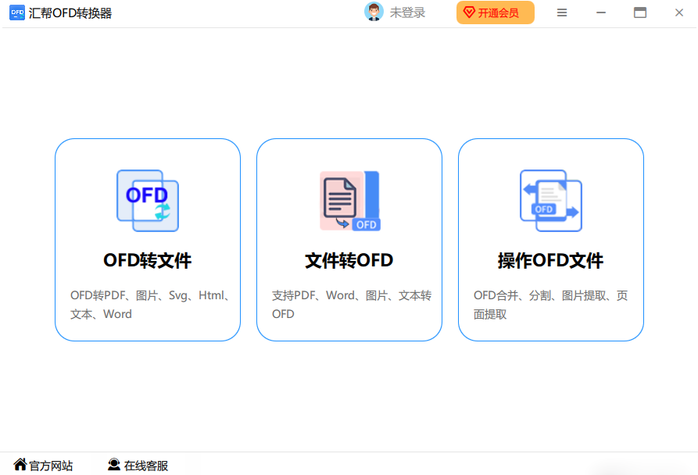Open the 在线客服 support link text
Screen dimensions: 698x475
coord(146,466)
